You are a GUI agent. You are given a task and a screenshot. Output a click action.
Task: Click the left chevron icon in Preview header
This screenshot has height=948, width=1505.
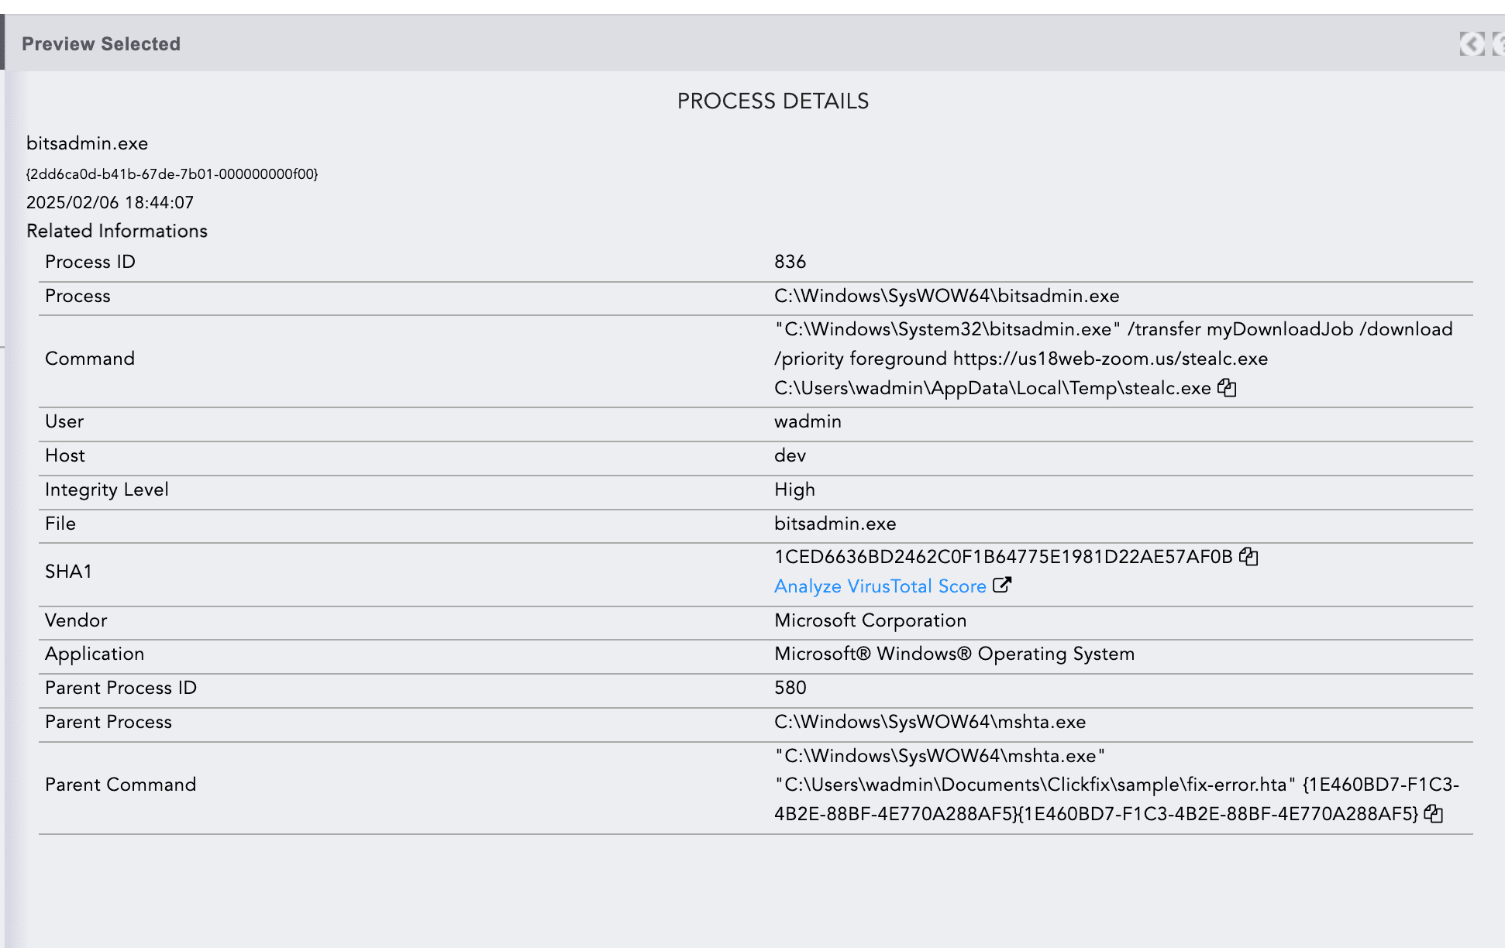click(1472, 44)
